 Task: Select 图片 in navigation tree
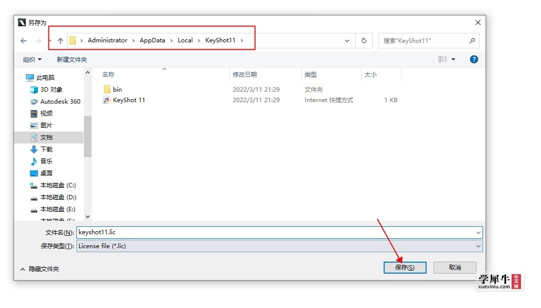(x=46, y=126)
